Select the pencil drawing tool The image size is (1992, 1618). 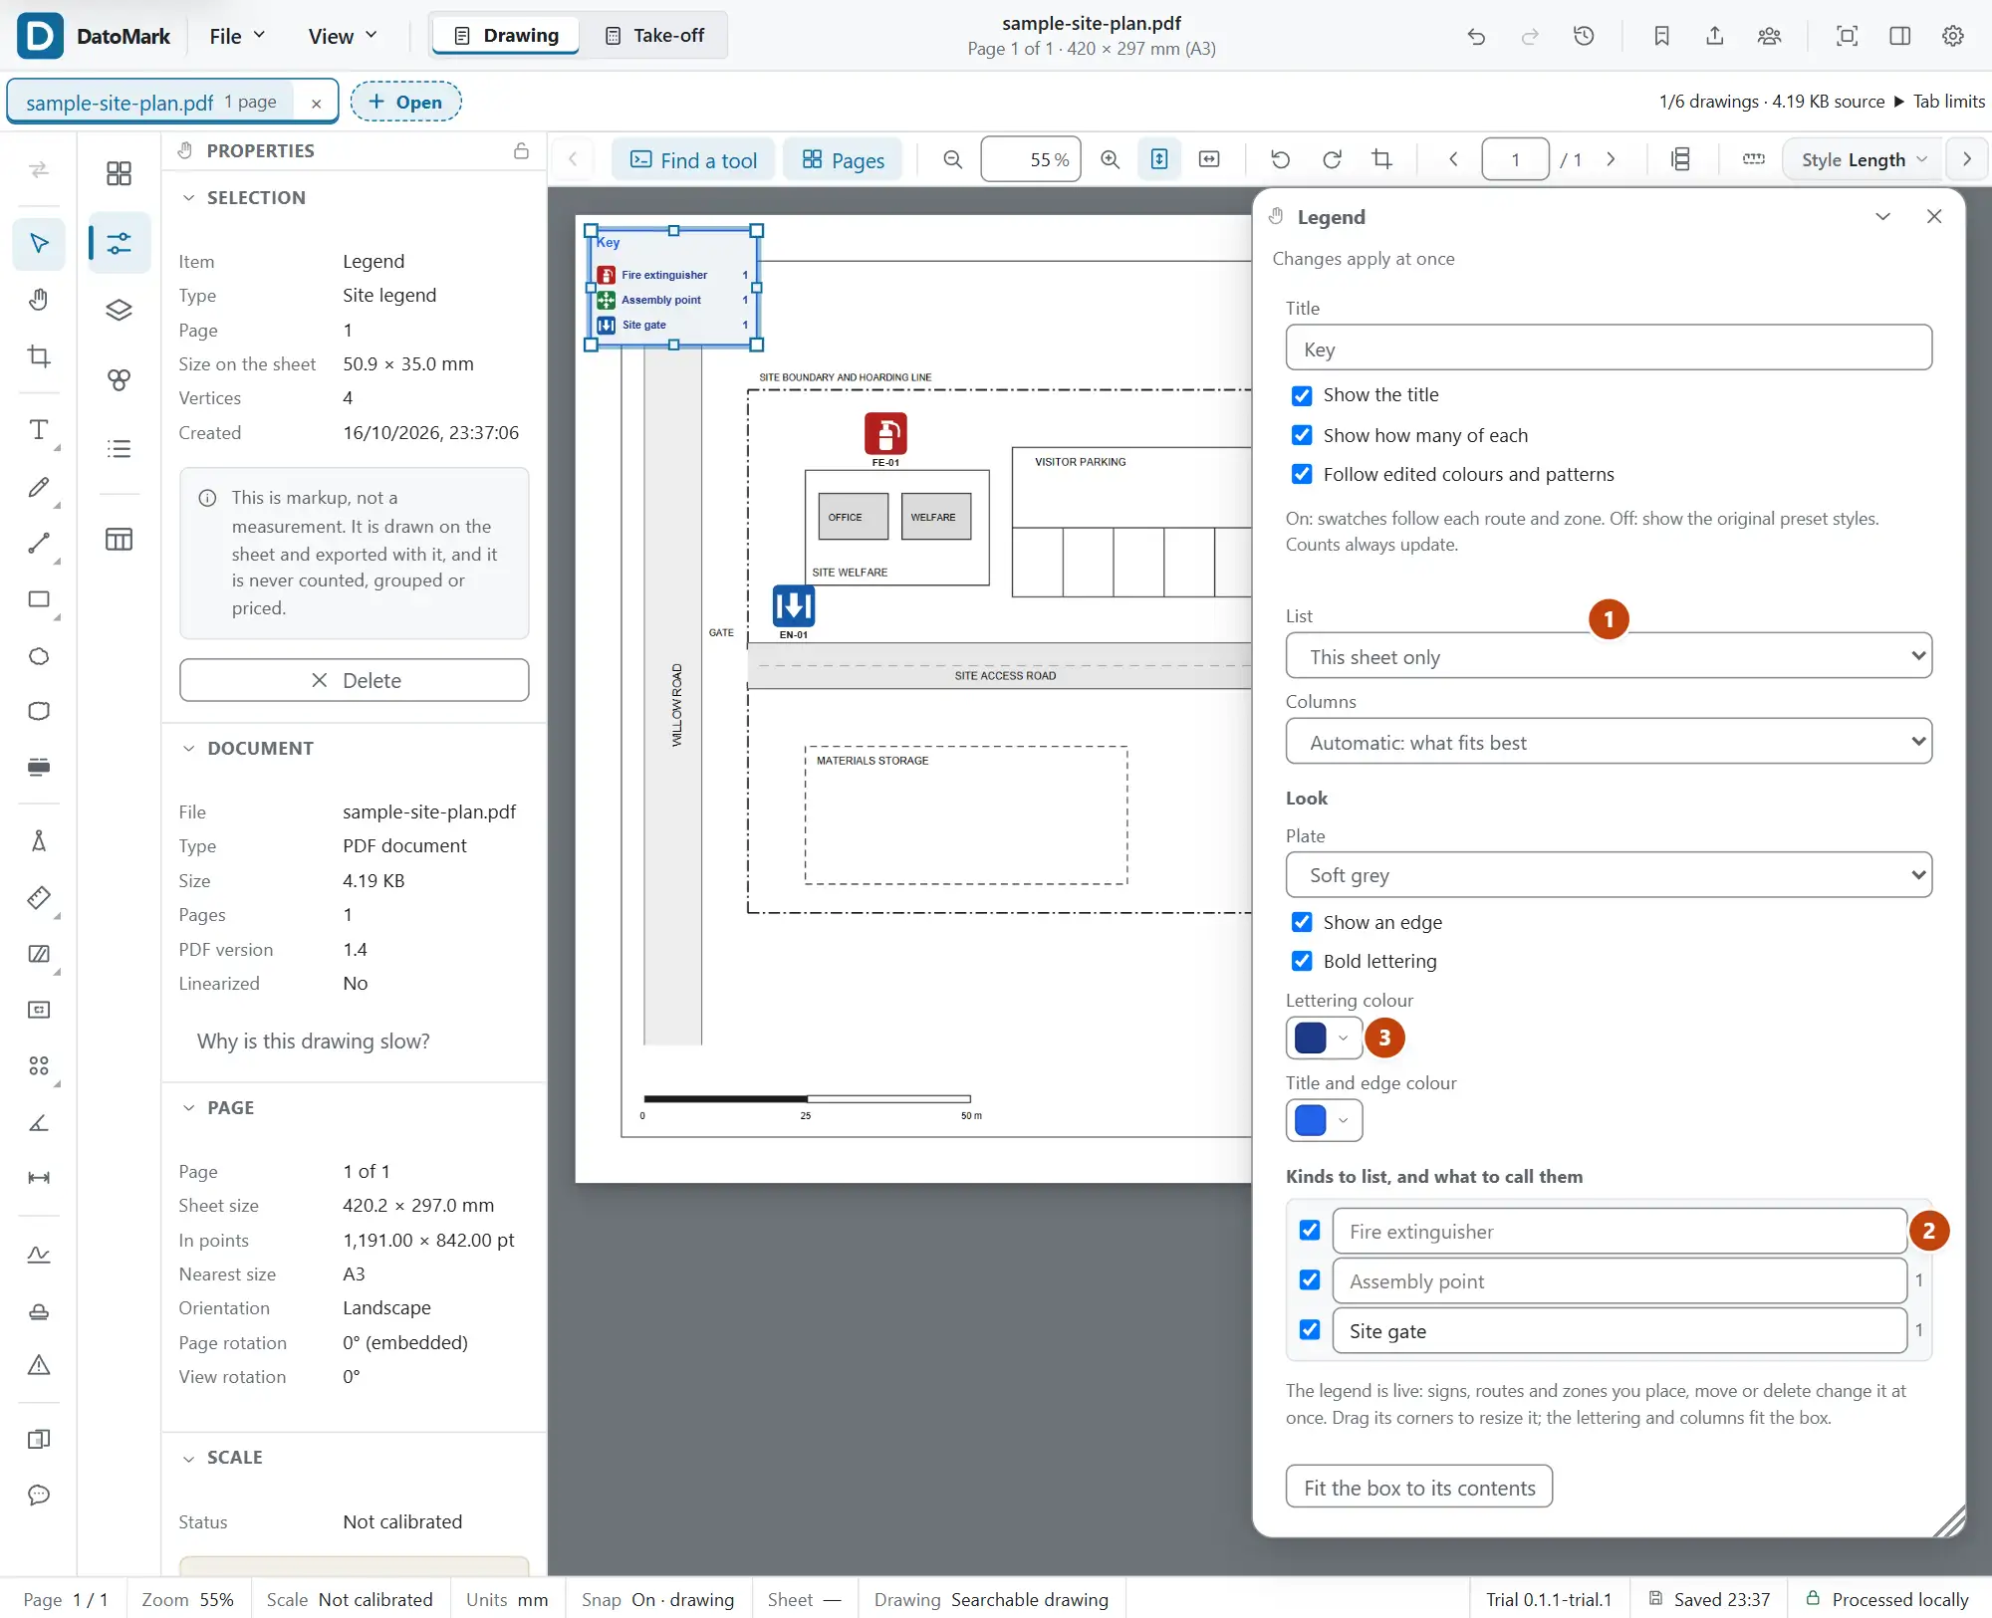coord(39,487)
